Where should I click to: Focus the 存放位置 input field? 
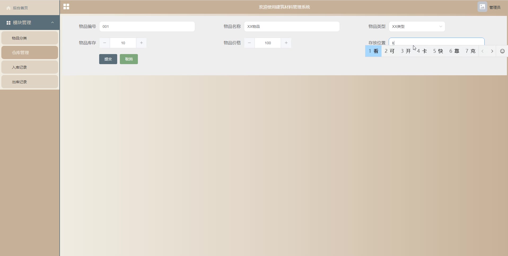pos(437,42)
